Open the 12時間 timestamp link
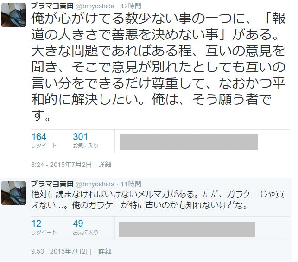Viewport: 298px width, 262px height. click(x=131, y=6)
